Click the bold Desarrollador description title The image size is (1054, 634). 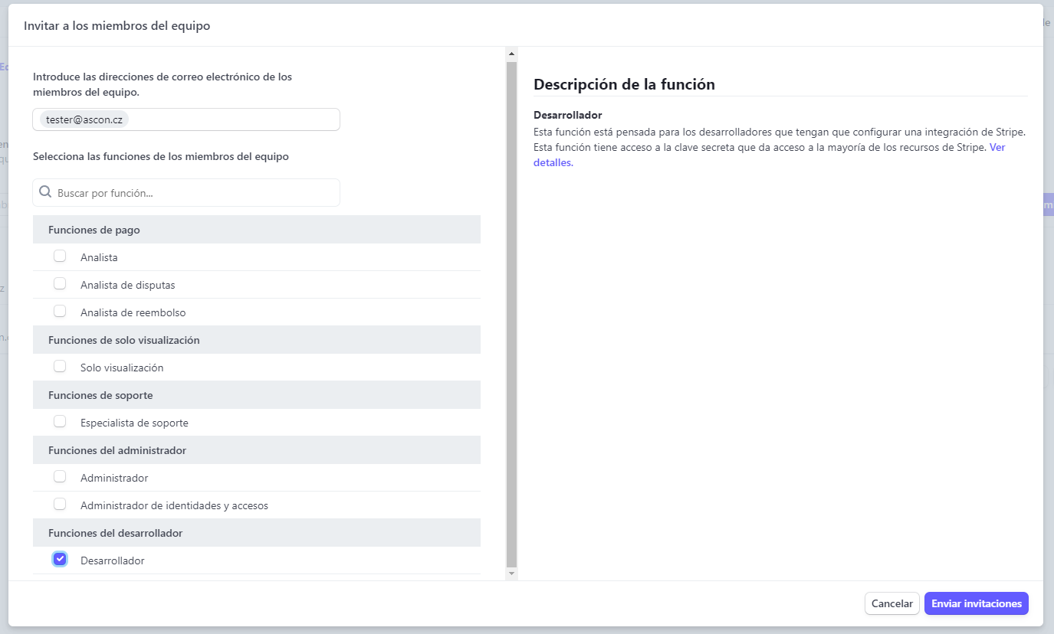click(x=568, y=115)
